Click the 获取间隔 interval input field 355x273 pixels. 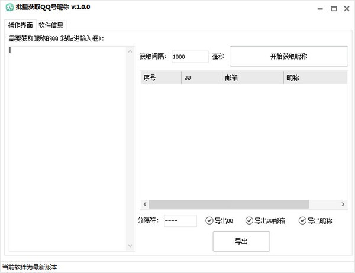[189, 57]
